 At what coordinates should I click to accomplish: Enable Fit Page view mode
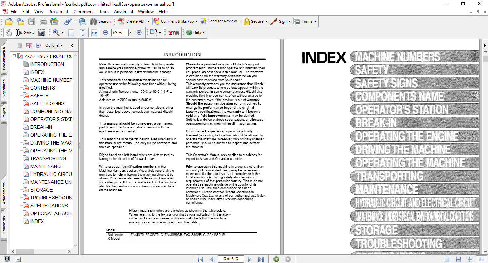pyautogui.click(x=83, y=32)
